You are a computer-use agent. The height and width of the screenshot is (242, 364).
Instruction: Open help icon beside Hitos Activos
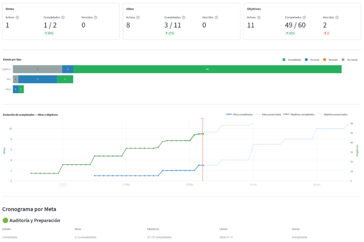click(138, 17)
